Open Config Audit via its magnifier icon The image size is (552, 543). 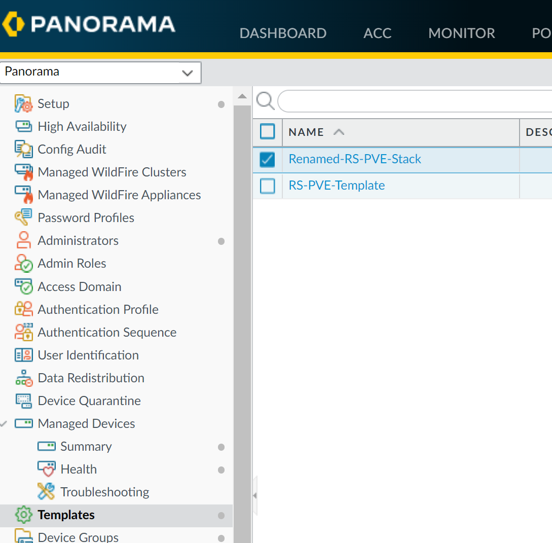(23, 149)
